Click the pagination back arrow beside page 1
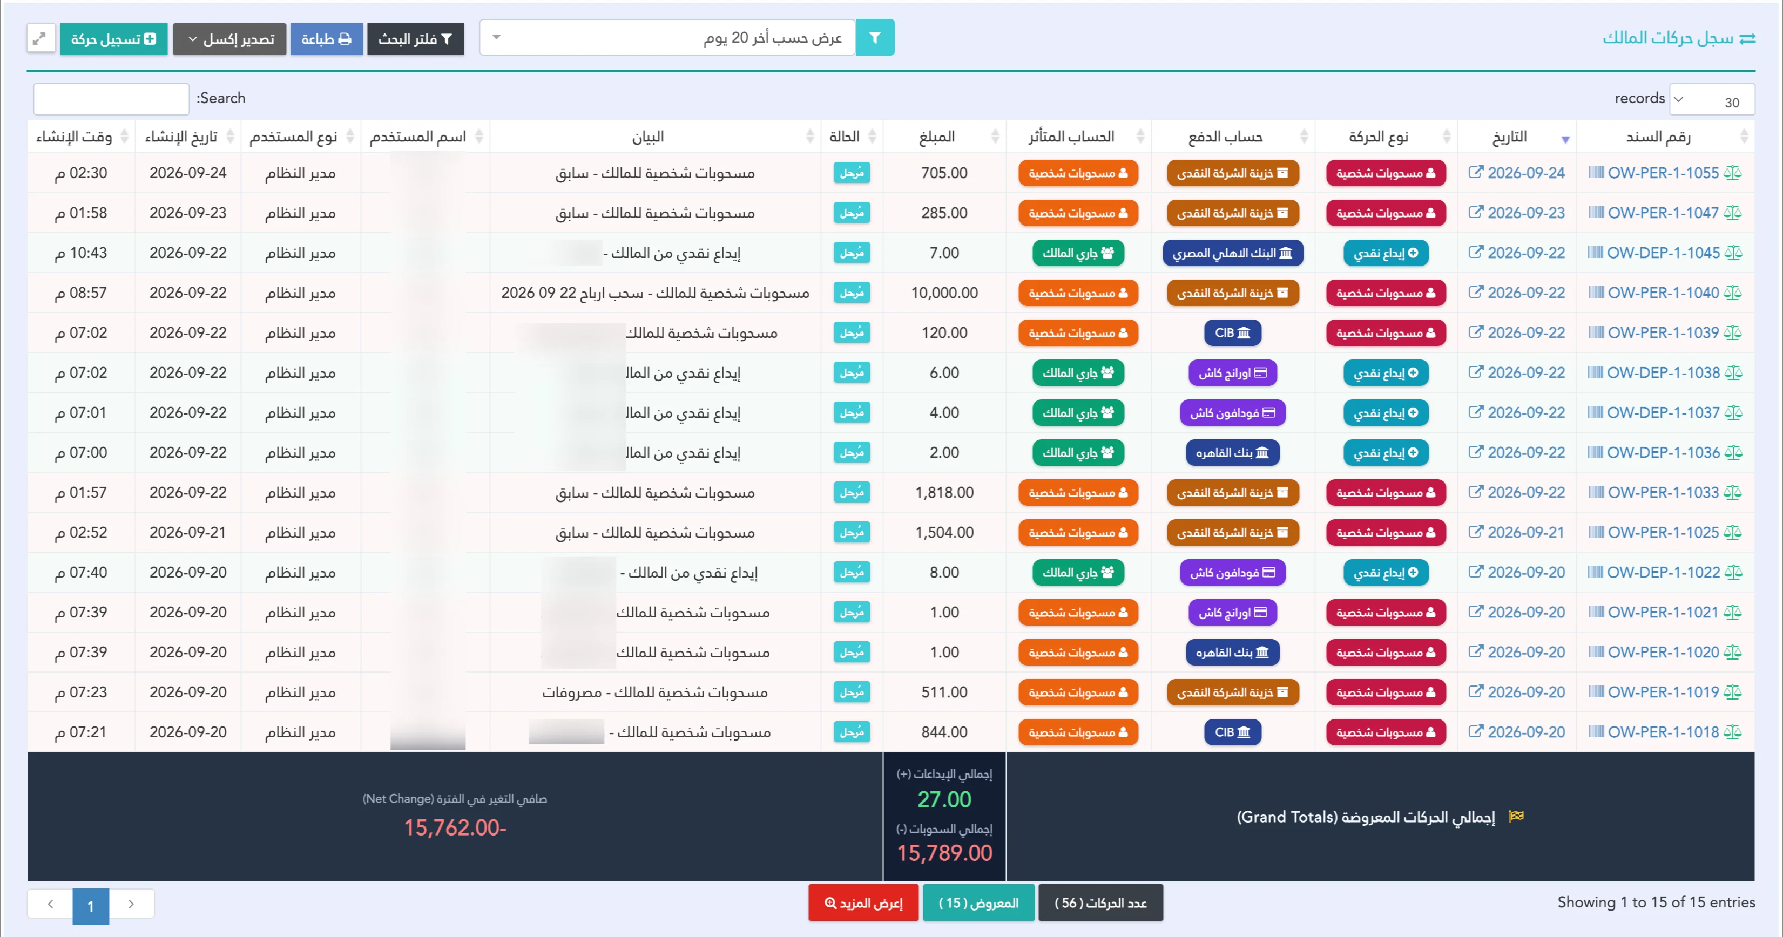Viewport: 1783px width, 937px height. click(x=51, y=904)
